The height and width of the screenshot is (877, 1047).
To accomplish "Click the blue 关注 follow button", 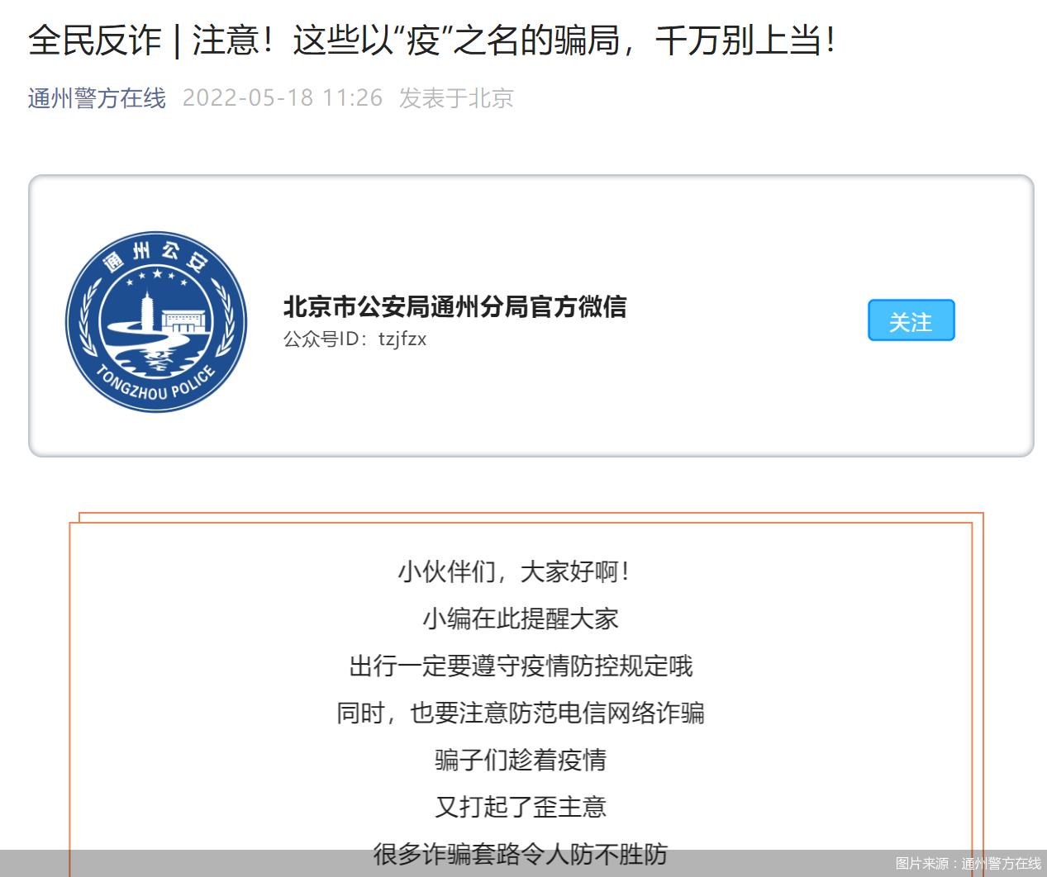I will [x=911, y=320].
